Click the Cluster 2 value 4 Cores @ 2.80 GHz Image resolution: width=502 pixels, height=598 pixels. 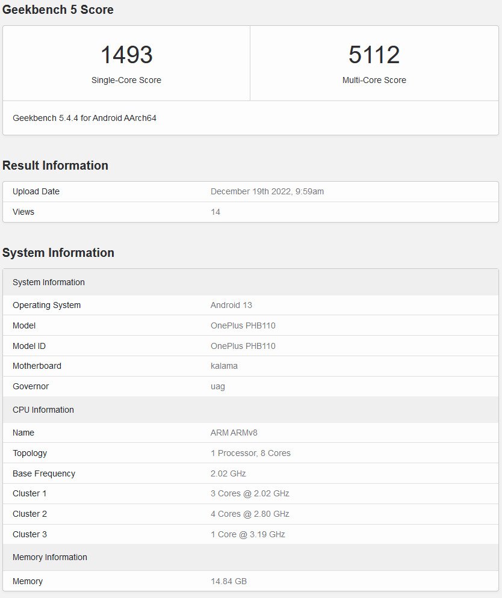(x=250, y=514)
